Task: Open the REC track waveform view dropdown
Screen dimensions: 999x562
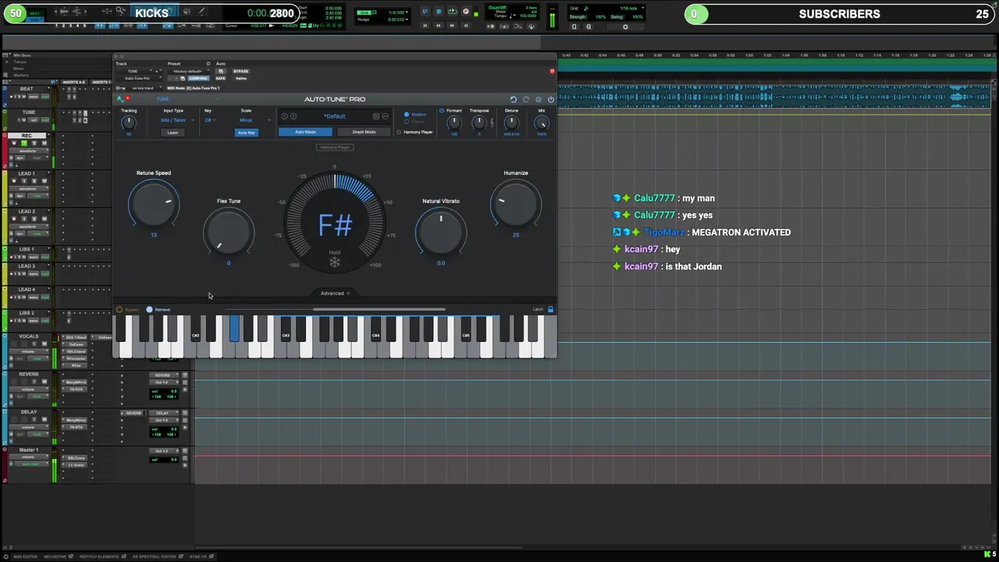Action: tap(29, 151)
